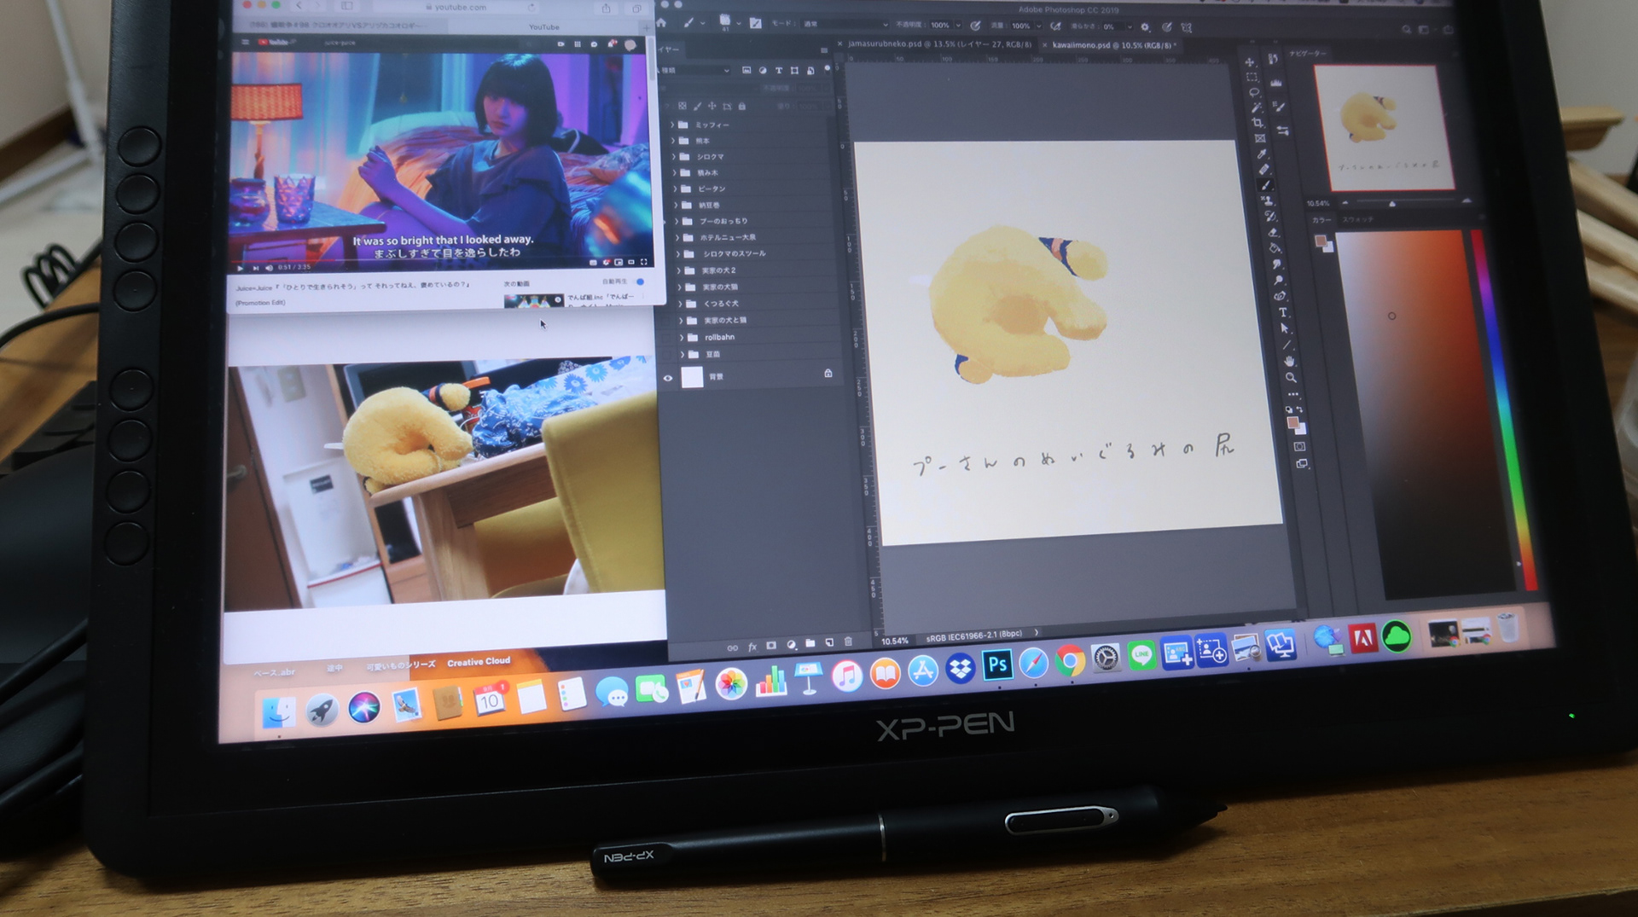Select the Eraser tool
This screenshot has height=917, width=1638.
click(1272, 232)
